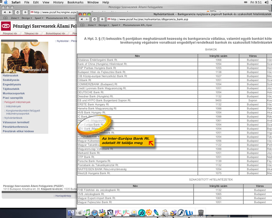
Task: Click the Safari compass icon in the Dock
Action: [x=94, y=213]
